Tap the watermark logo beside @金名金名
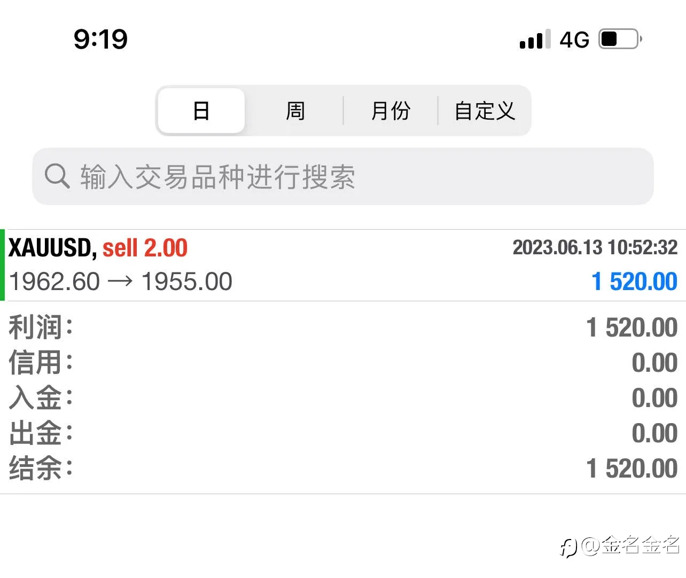The height and width of the screenshot is (578, 686). coord(569,548)
